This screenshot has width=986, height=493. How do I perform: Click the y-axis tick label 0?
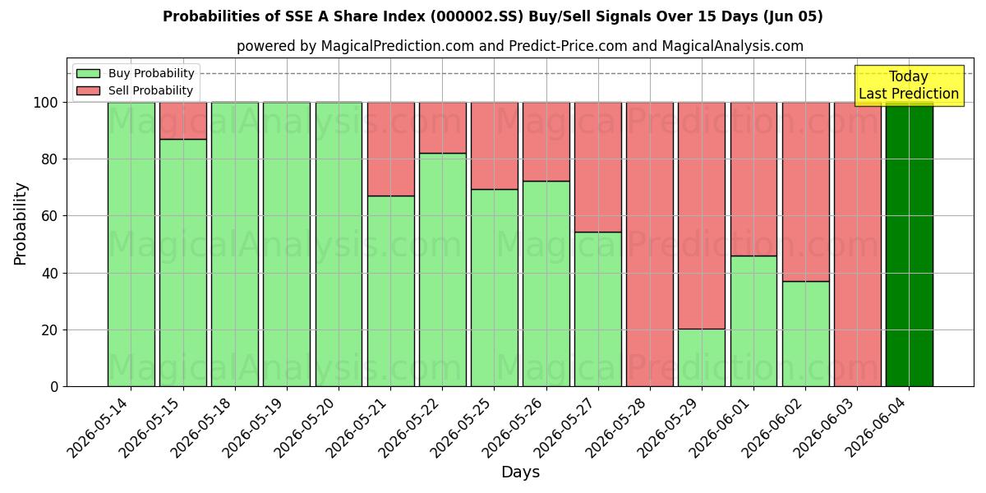click(55, 387)
